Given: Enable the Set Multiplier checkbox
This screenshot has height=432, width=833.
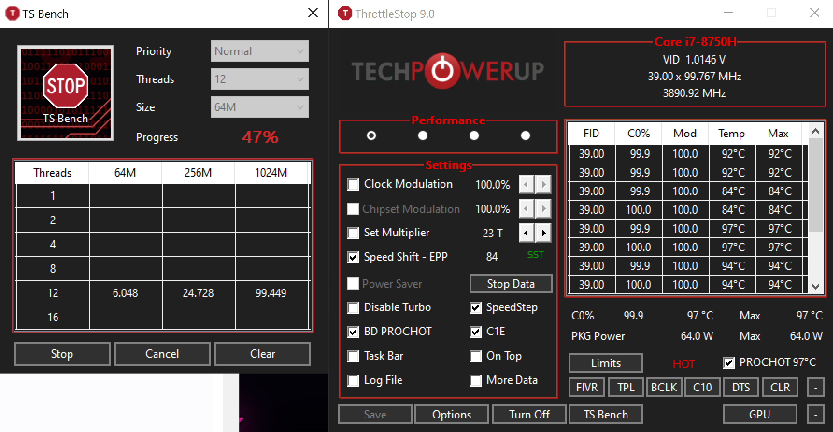Looking at the screenshot, I should [354, 233].
